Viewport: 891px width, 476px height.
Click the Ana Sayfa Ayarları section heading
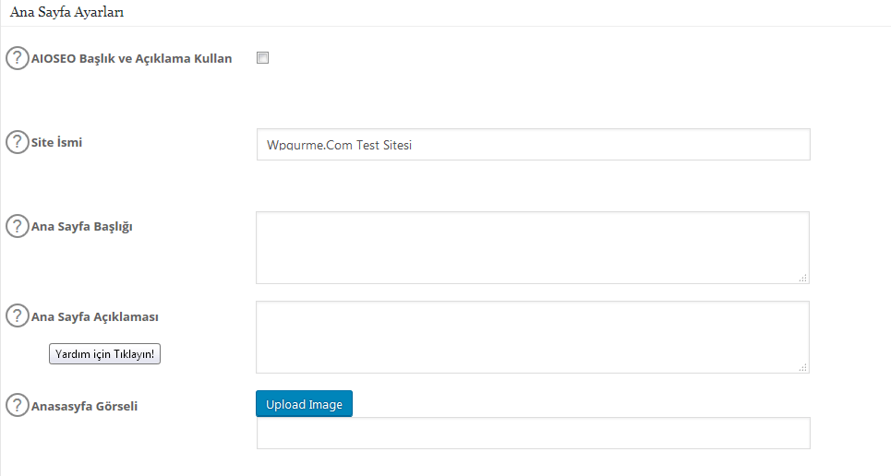67,13
